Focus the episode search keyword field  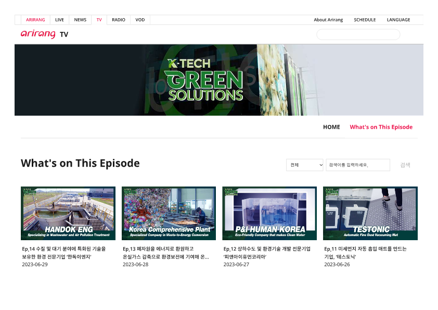(x=358, y=165)
